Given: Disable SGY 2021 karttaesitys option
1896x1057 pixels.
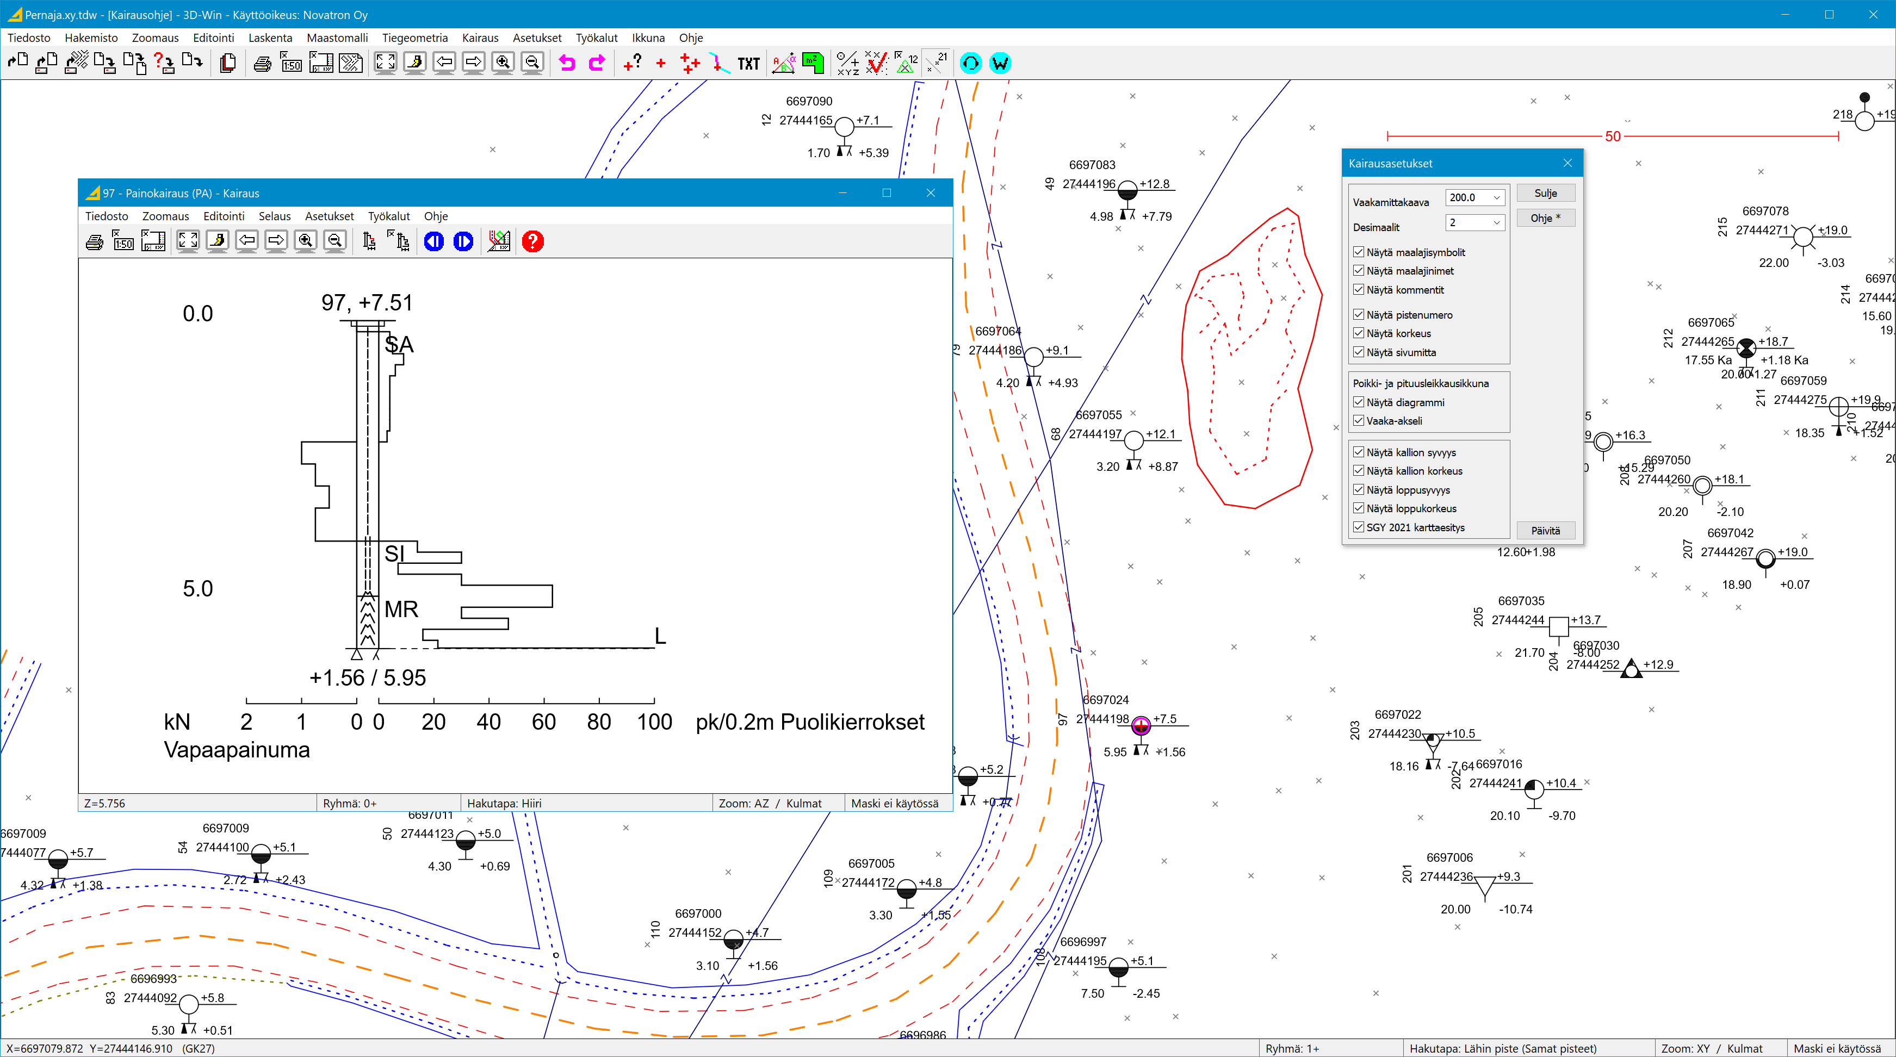Looking at the screenshot, I should [x=1359, y=527].
